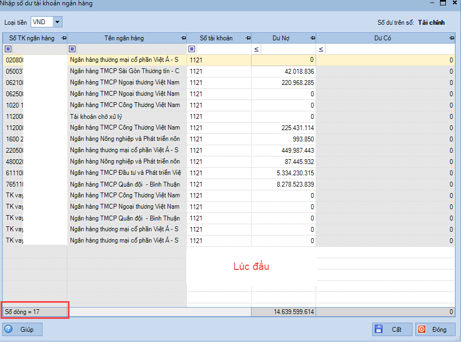Select the Dư Nợ cell showing 42.018.836
461x342 pixels.
click(x=283, y=71)
